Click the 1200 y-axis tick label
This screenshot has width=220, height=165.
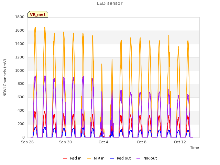(x=20, y=57)
